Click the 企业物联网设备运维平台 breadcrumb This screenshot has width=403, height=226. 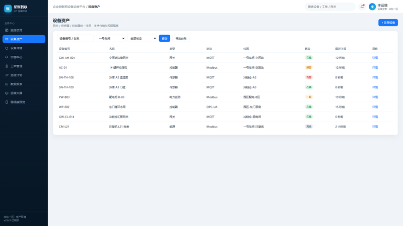[69, 7]
